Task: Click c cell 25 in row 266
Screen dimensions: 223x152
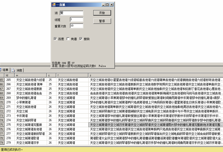Action: [51, 84]
